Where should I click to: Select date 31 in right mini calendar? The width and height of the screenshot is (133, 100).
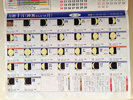(x=107, y=7)
